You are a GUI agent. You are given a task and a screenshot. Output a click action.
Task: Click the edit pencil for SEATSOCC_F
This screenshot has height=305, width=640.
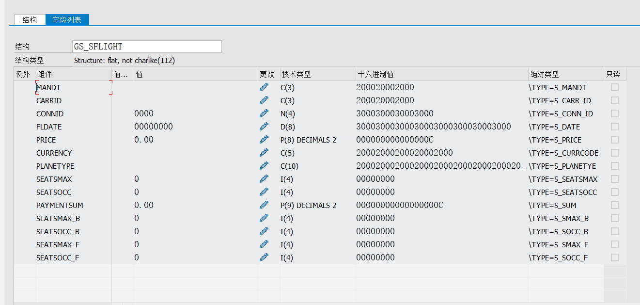[264, 257]
